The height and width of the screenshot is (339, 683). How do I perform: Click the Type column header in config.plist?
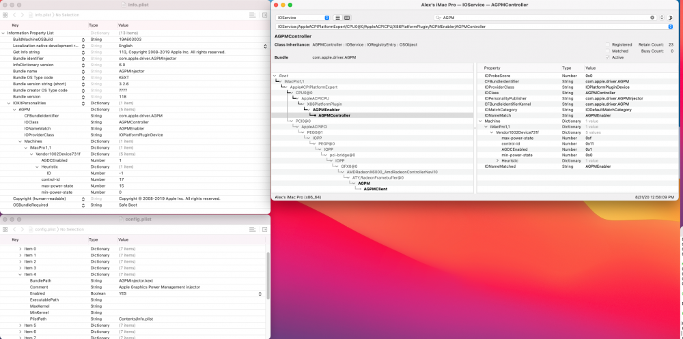tap(94, 240)
